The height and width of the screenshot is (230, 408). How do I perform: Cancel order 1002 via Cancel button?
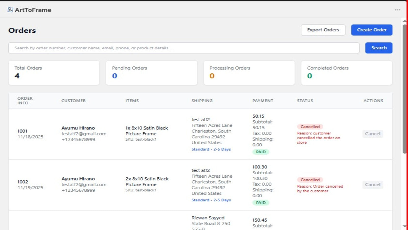click(x=373, y=185)
